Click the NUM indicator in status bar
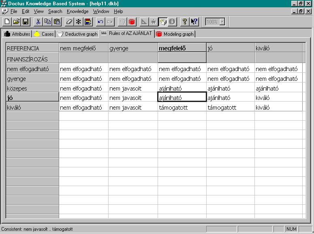 [291, 229]
